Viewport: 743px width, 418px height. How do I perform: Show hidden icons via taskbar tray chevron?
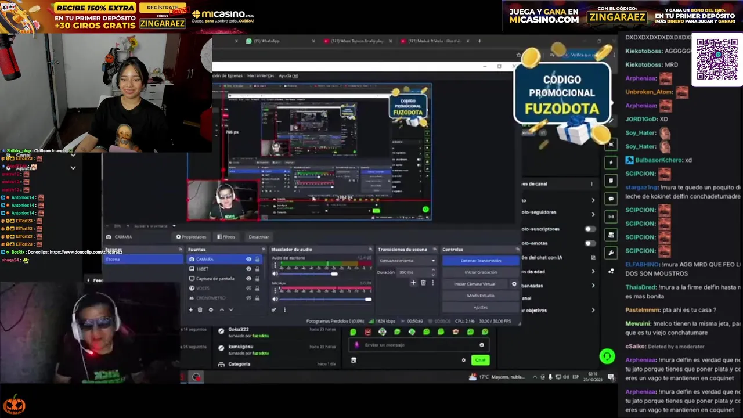tap(535, 377)
